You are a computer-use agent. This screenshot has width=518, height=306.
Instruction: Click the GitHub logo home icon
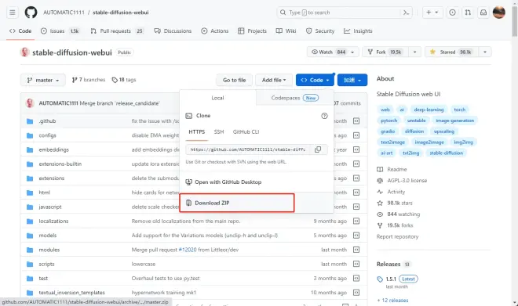31,13
